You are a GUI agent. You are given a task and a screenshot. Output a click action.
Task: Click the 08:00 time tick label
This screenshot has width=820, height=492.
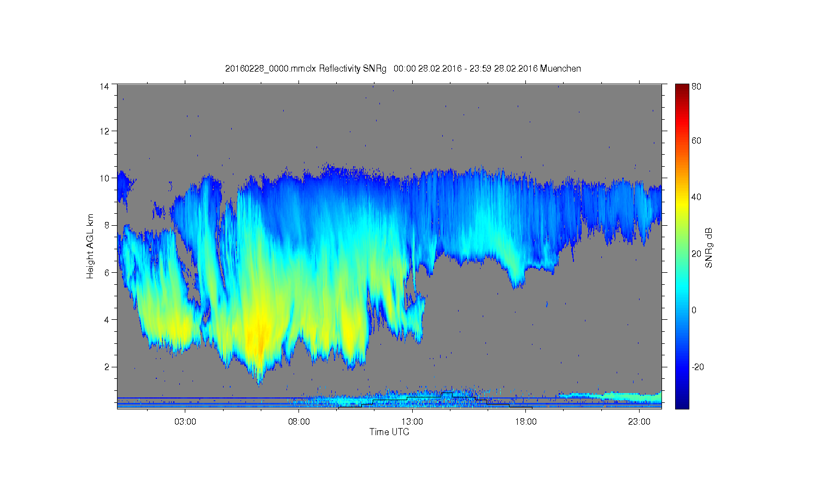[x=298, y=422]
